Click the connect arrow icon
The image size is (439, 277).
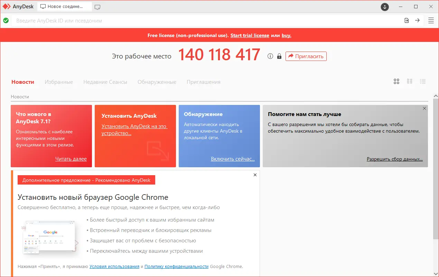pyautogui.click(x=417, y=20)
